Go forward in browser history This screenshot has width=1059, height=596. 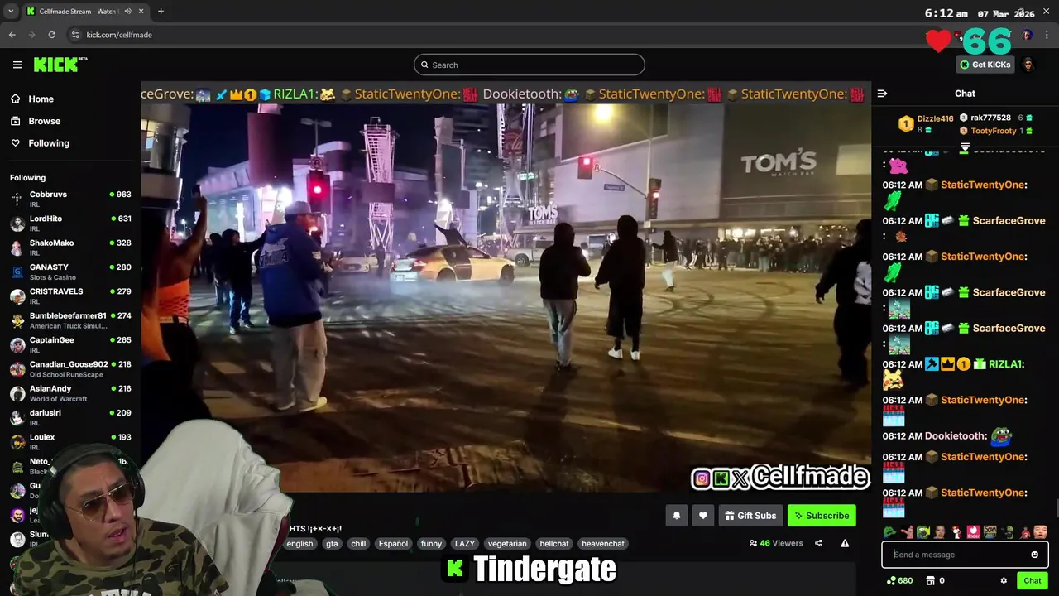32,35
